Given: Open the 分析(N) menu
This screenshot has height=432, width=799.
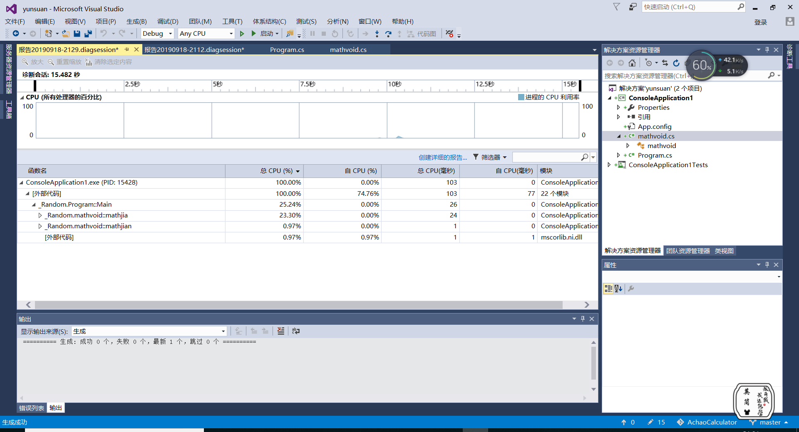Looking at the screenshot, I should click(x=337, y=22).
